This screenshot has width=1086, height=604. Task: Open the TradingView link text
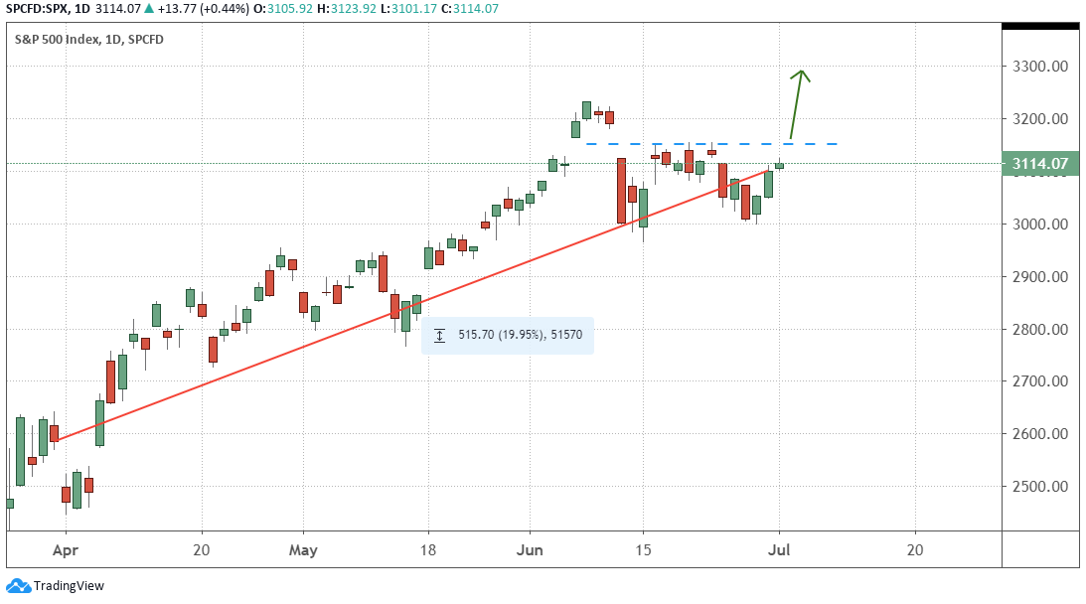[x=69, y=586]
